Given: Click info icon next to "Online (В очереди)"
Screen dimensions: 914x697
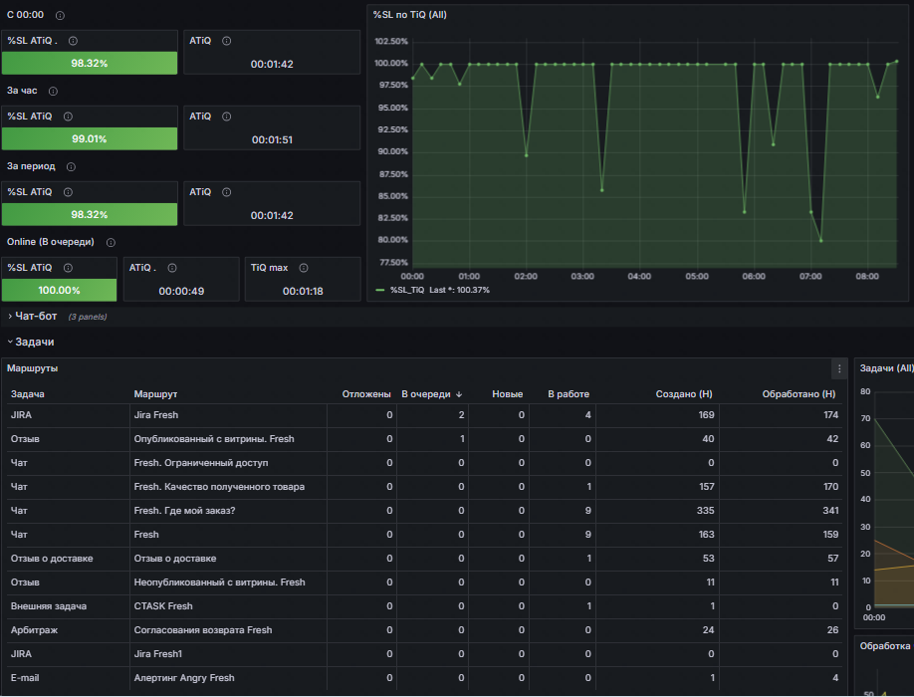Looking at the screenshot, I should click(111, 243).
